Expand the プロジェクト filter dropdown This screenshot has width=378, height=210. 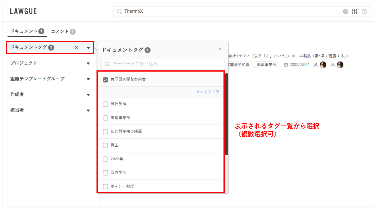pos(88,63)
